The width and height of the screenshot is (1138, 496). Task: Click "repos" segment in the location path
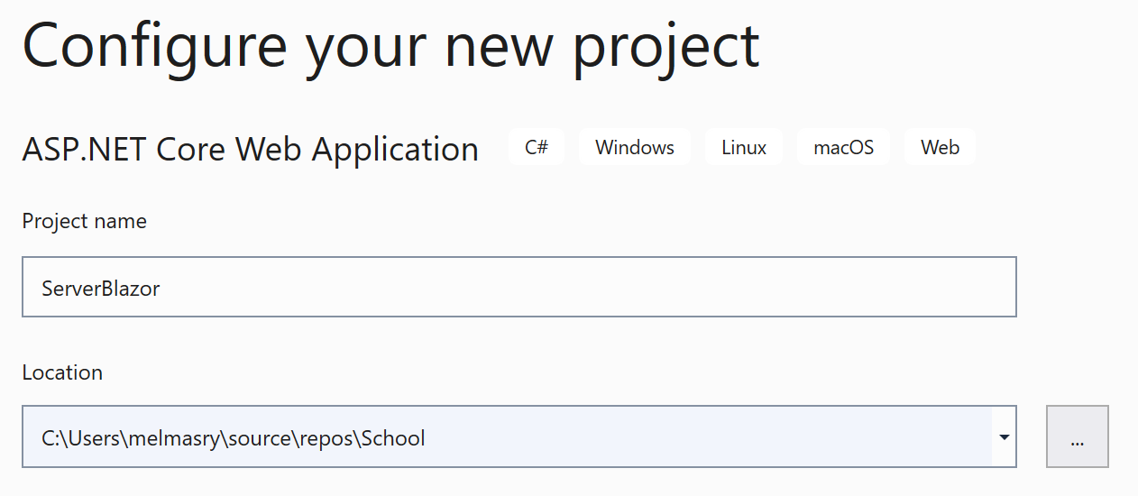[327, 439]
